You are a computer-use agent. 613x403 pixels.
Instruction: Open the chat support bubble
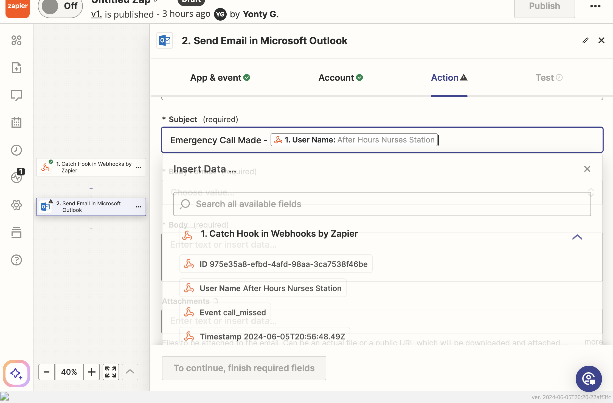(x=589, y=379)
